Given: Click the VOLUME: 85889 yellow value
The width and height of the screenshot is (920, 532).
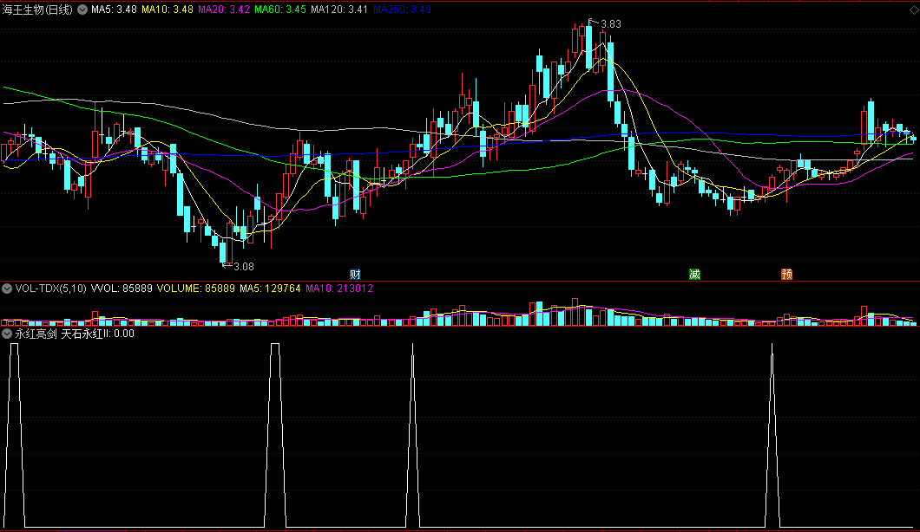Looking at the screenshot, I should [195, 289].
